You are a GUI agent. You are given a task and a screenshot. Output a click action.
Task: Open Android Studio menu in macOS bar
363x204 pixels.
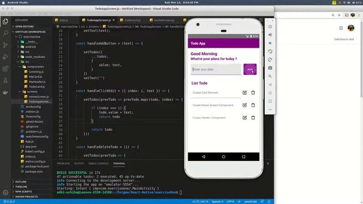point(18,2)
